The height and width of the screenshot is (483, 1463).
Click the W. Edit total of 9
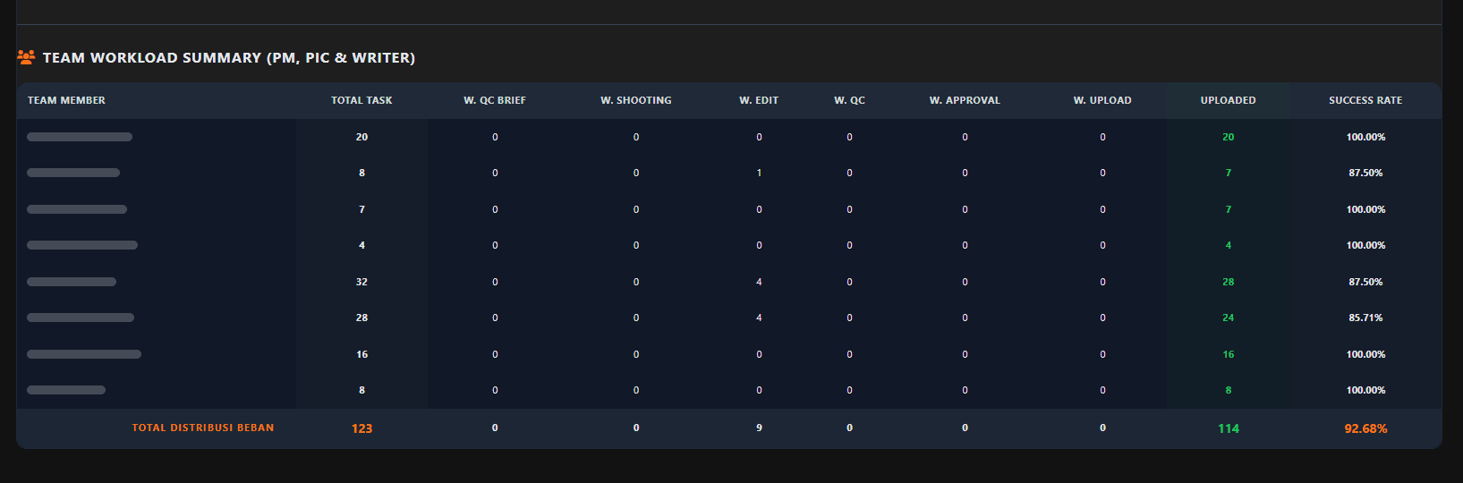click(759, 428)
